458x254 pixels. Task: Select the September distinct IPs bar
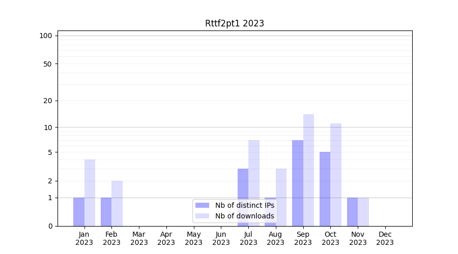tap(298, 183)
